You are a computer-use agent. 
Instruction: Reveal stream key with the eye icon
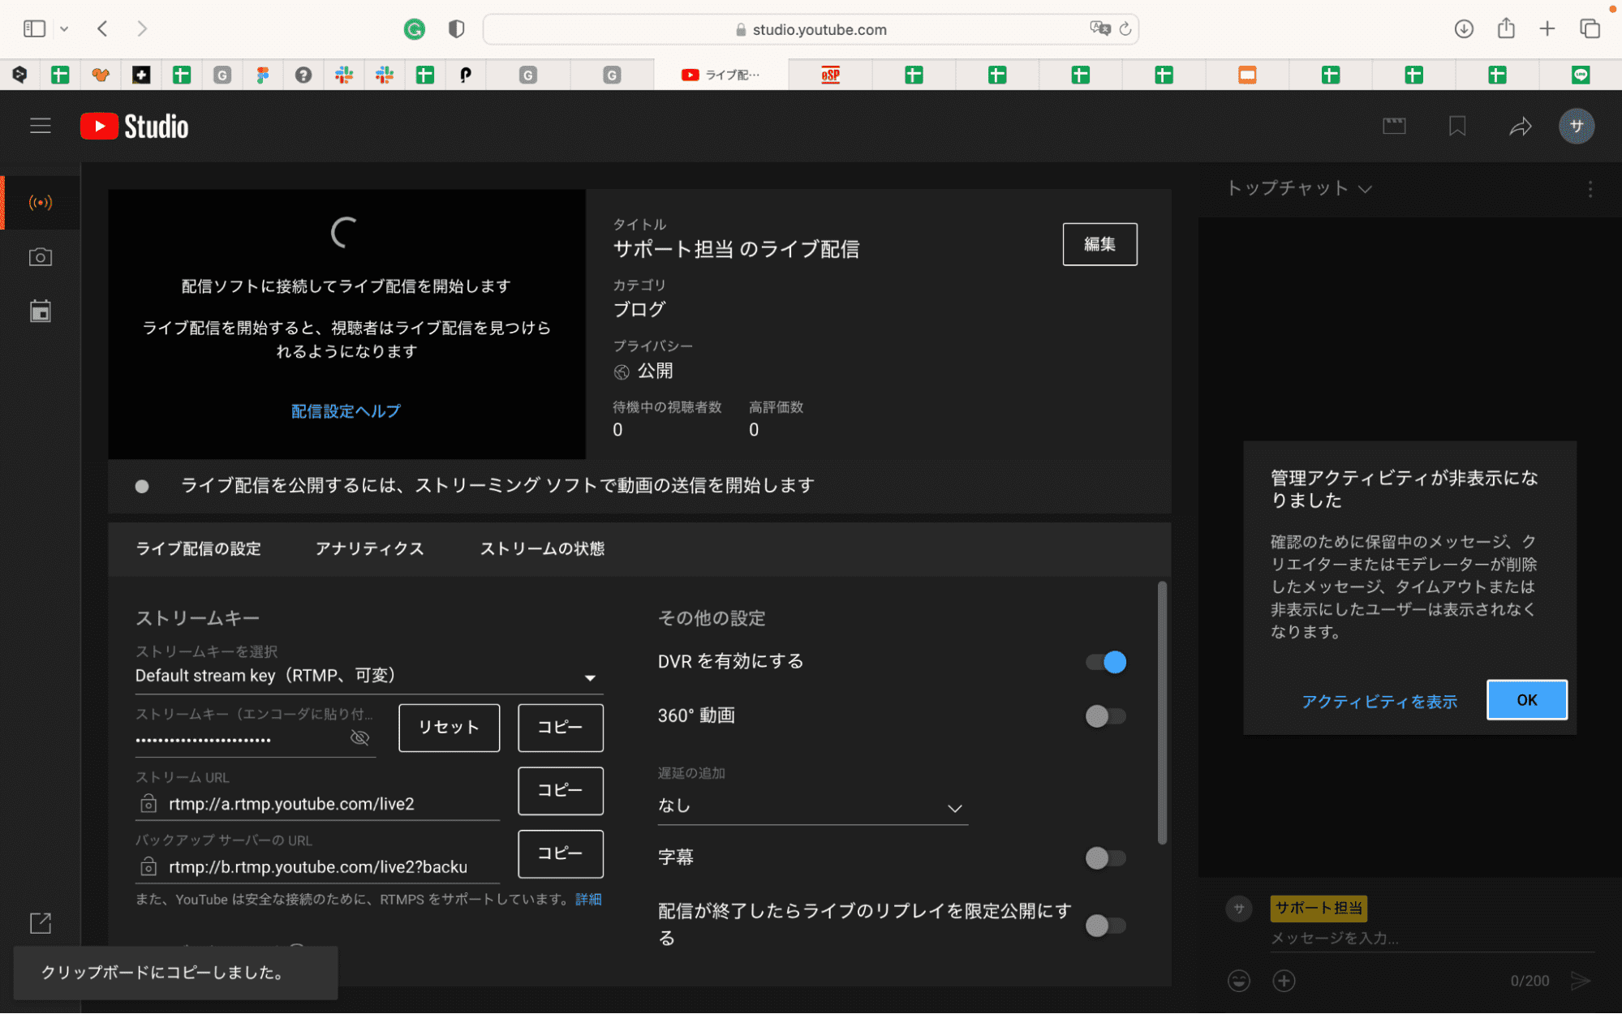[359, 737]
